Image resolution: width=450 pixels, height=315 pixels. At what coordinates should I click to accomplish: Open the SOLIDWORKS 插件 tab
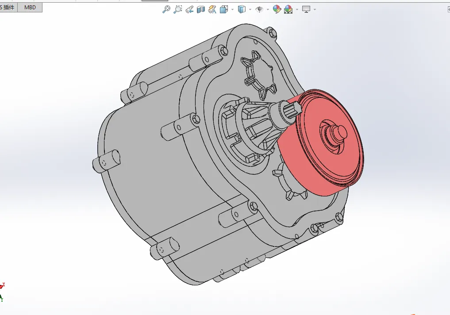pos(8,8)
